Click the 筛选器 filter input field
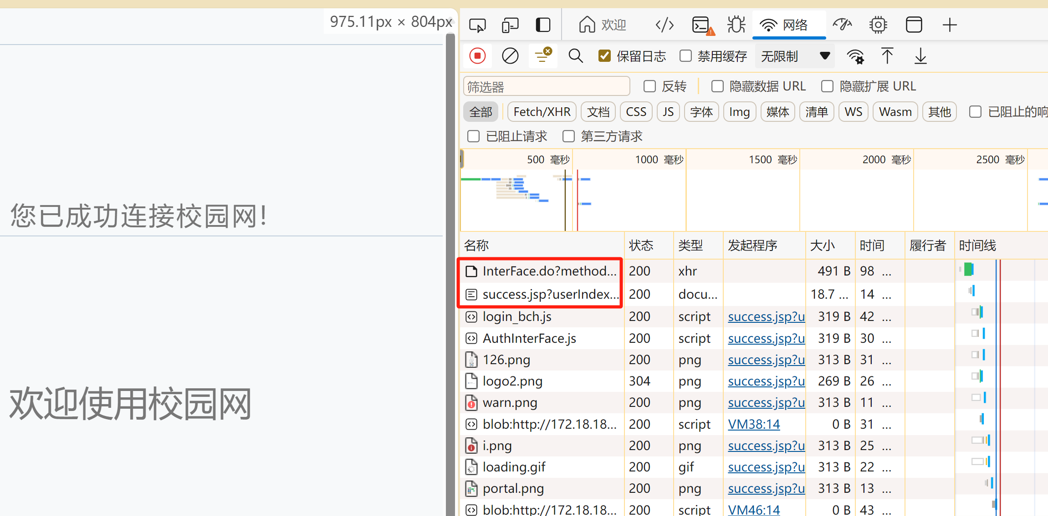This screenshot has width=1048, height=516. tap(546, 86)
